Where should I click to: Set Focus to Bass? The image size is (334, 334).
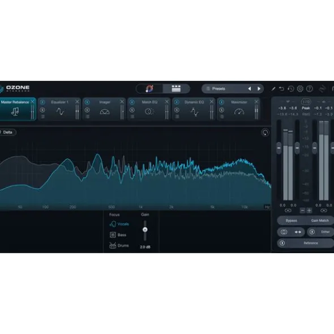point(118,235)
